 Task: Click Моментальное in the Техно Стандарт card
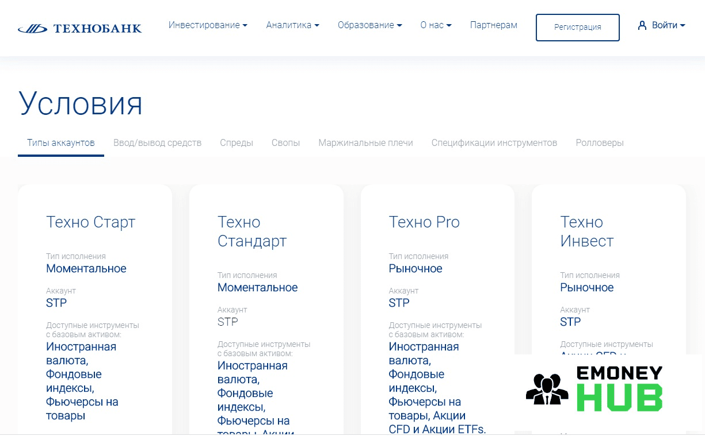click(x=257, y=287)
